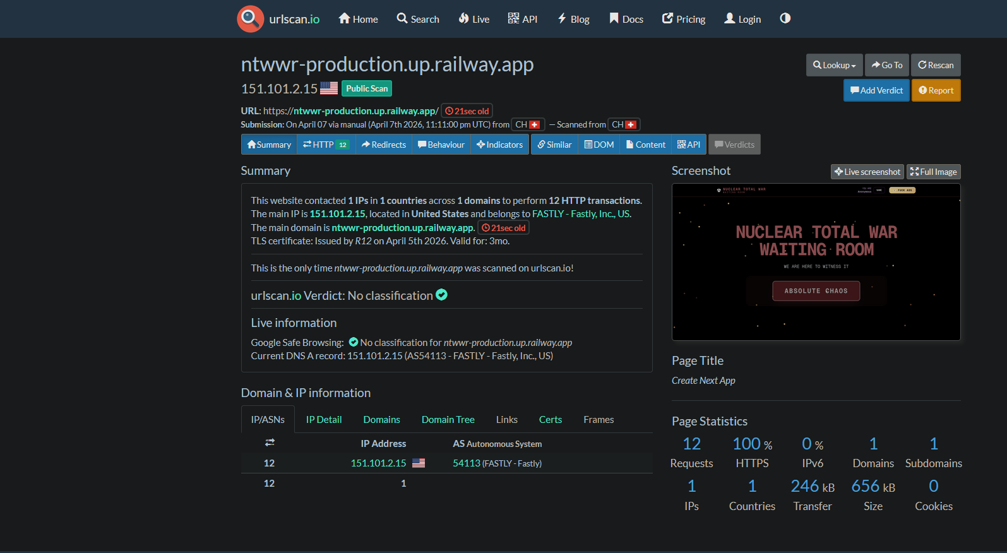The height and width of the screenshot is (553, 1007).
Task: Click the 12 Requests statistic
Action: (692, 453)
